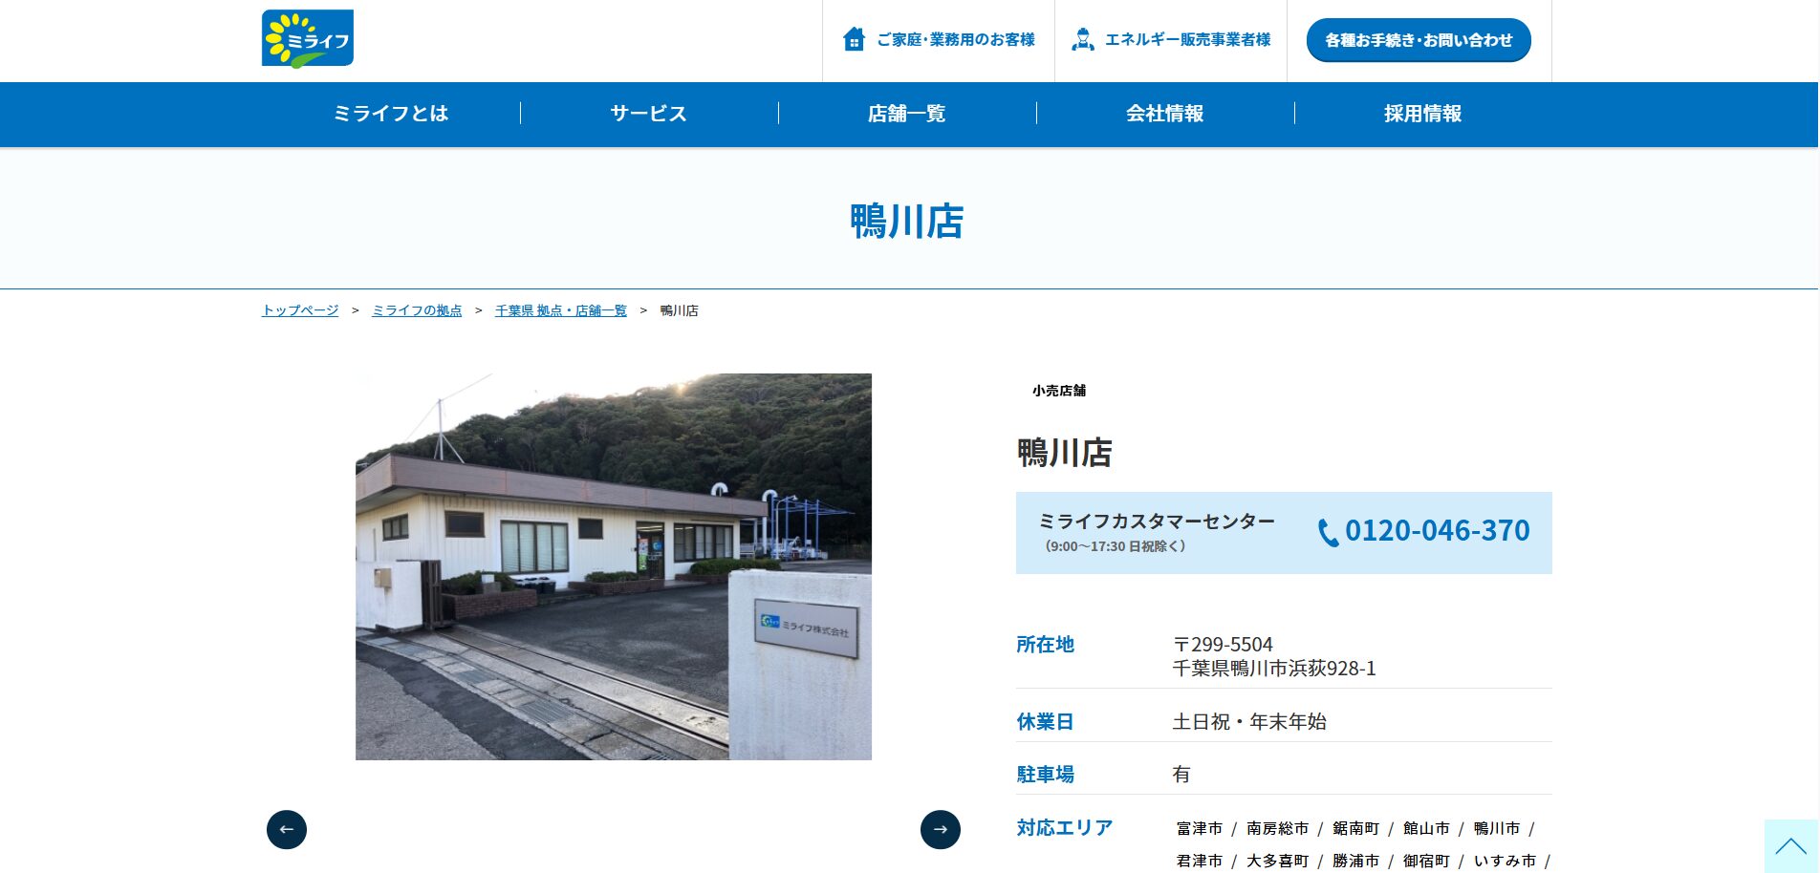Call the number 0120-046-370
1820x873 pixels.
pyautogui.click(x=1437, y=531)
